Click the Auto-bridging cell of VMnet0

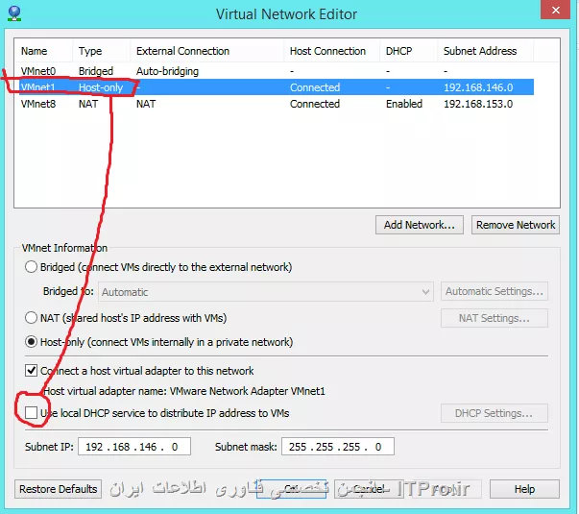click(167, 71)
